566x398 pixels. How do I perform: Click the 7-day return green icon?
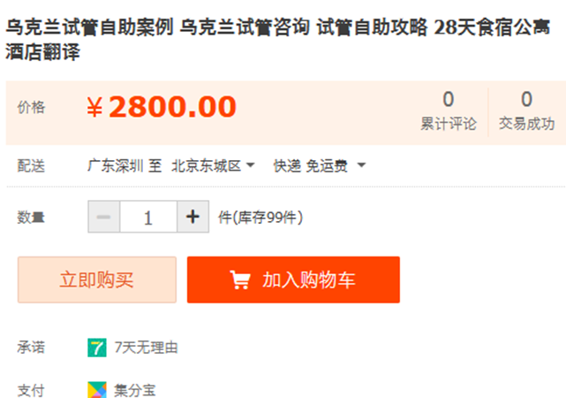click(97, 348)
